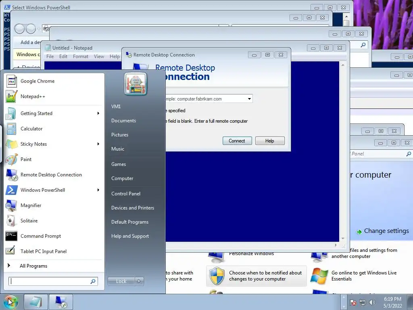Open Computer from Start menu
The image size is (413, 310).
point(122,178)
